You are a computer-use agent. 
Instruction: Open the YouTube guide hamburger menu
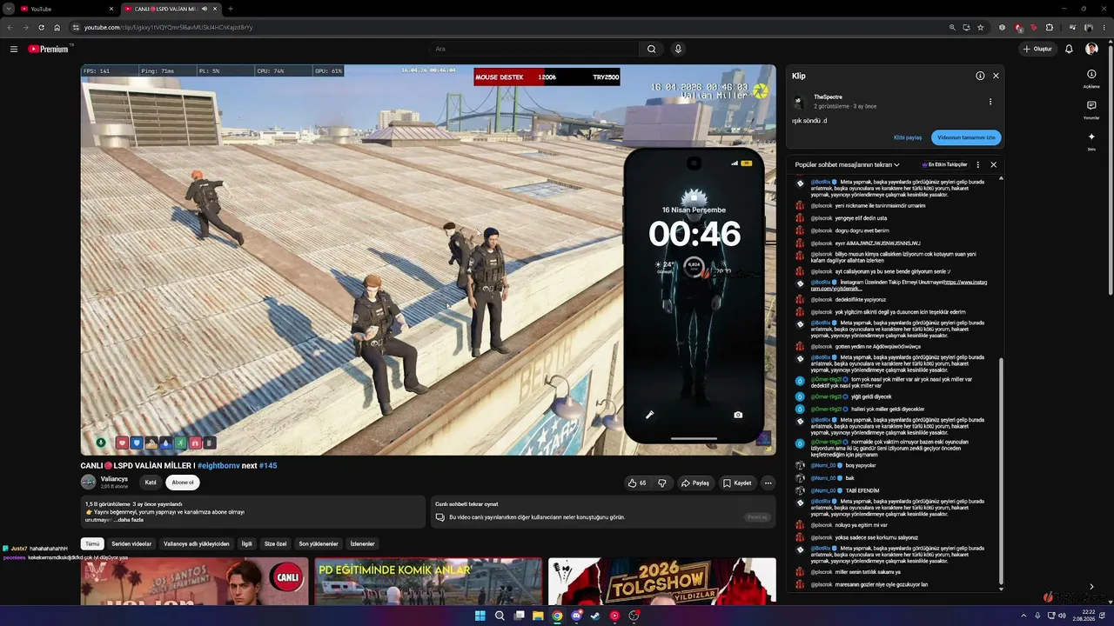(14, 49)
